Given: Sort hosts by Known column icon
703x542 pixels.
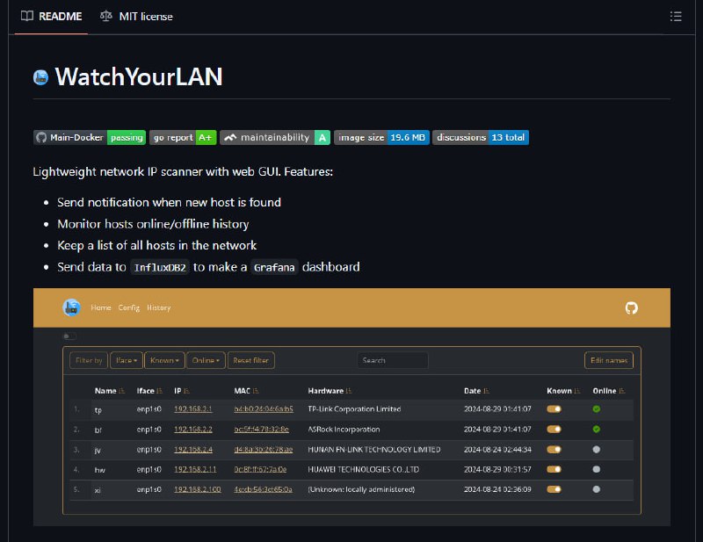Looking at the screenshot, I should point(576,391).
